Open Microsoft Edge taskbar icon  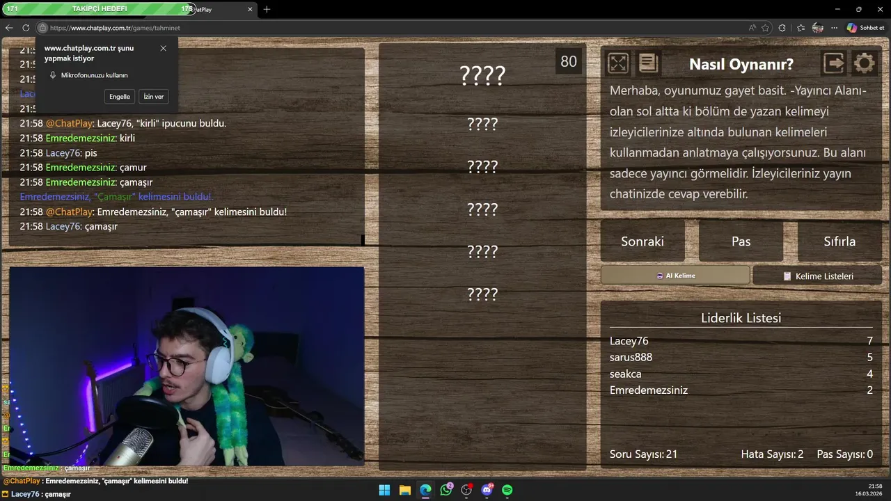click(425, 490)
